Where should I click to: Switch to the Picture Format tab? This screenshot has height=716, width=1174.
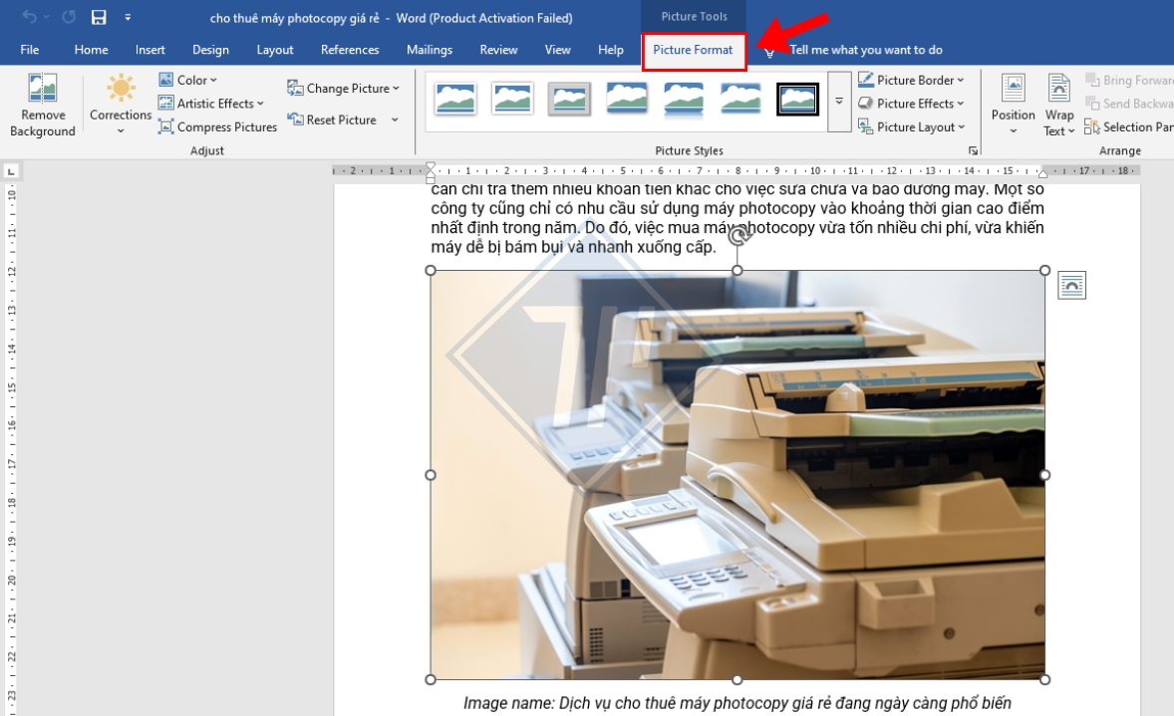click(694, 50)
